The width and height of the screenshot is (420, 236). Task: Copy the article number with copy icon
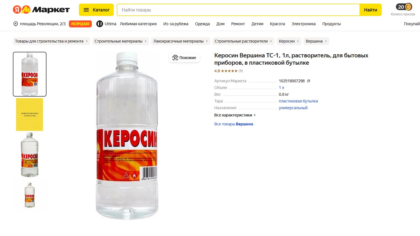(309, 81)
